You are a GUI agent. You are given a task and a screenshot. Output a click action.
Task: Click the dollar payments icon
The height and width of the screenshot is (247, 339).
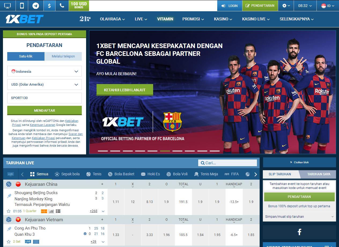49,5
